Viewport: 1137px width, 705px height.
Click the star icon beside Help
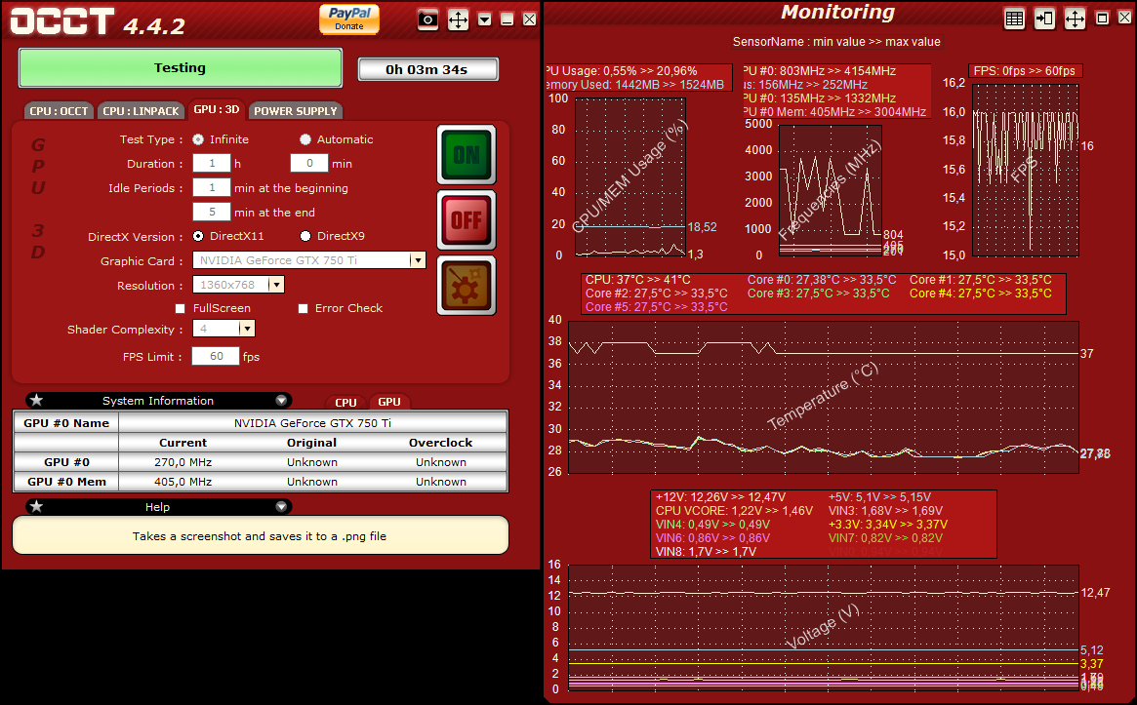36,506
